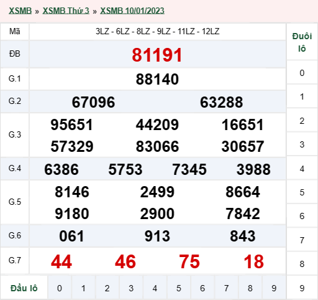This screenshot has width=318, height=300.
Task: Select Đầu lô digit 8
Action: point(250,288)
